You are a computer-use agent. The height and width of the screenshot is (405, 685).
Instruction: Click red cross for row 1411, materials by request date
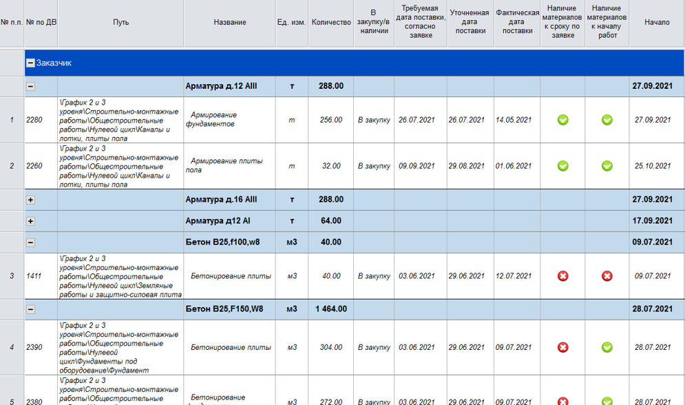pos(562,276)
